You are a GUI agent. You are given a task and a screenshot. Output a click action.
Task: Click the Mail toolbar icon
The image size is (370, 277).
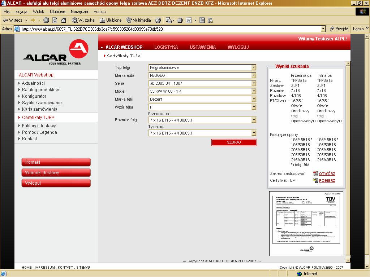tap(169, 20)
